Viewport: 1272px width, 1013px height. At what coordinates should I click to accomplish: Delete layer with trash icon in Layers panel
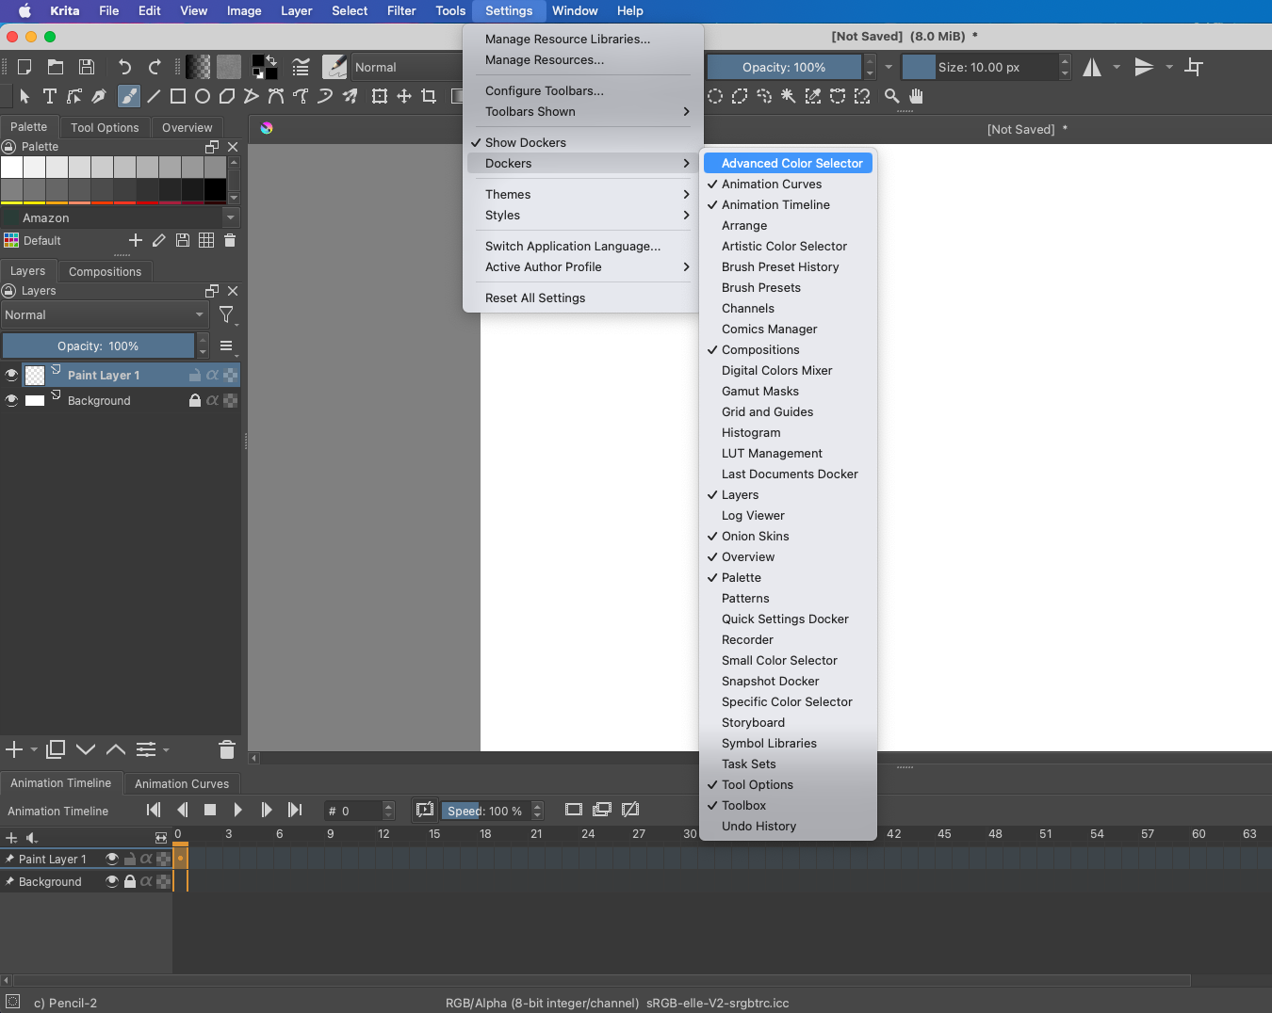coord(226,749)
